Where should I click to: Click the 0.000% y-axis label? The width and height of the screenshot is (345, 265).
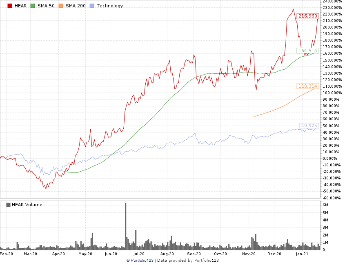pos(329,159)
